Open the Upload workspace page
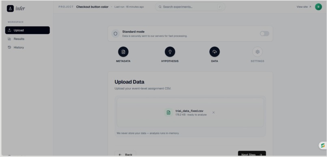Viewport: 327px width, 157px height. point(28,30)
